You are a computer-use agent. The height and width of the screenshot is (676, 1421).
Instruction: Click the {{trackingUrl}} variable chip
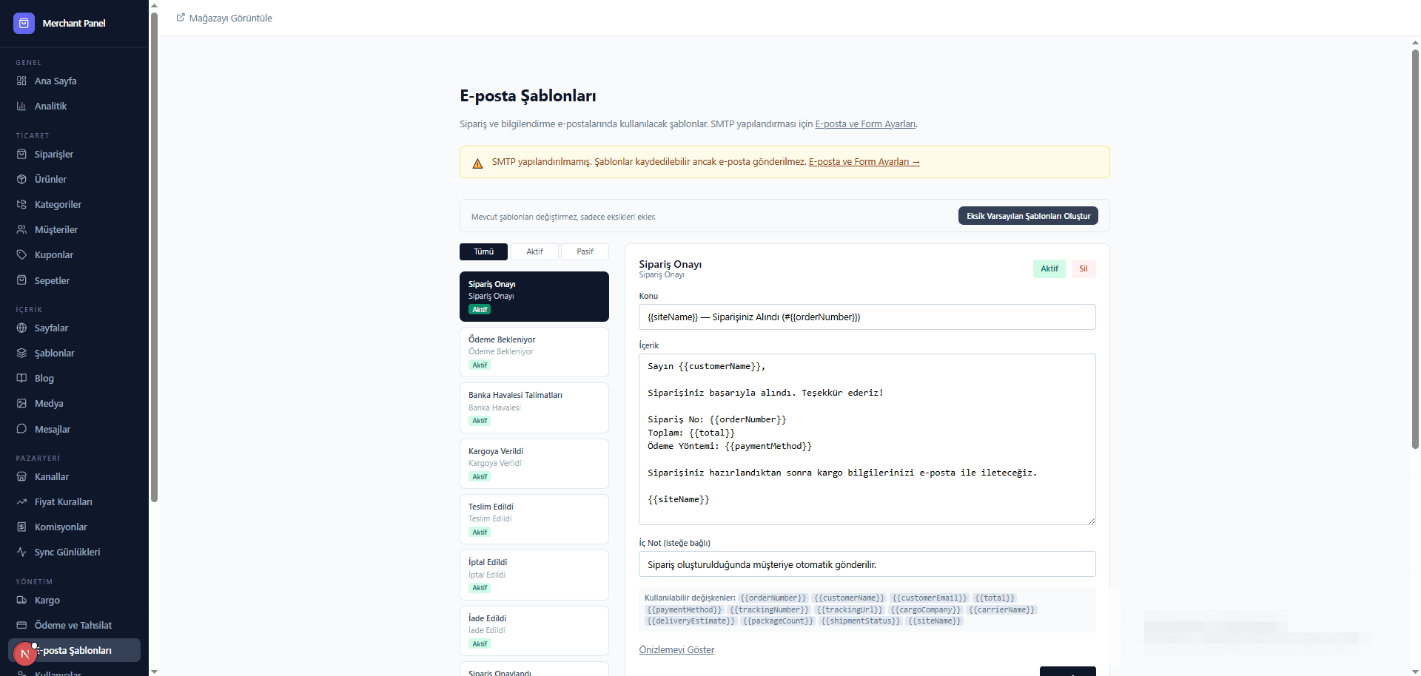tap(850, 610)
